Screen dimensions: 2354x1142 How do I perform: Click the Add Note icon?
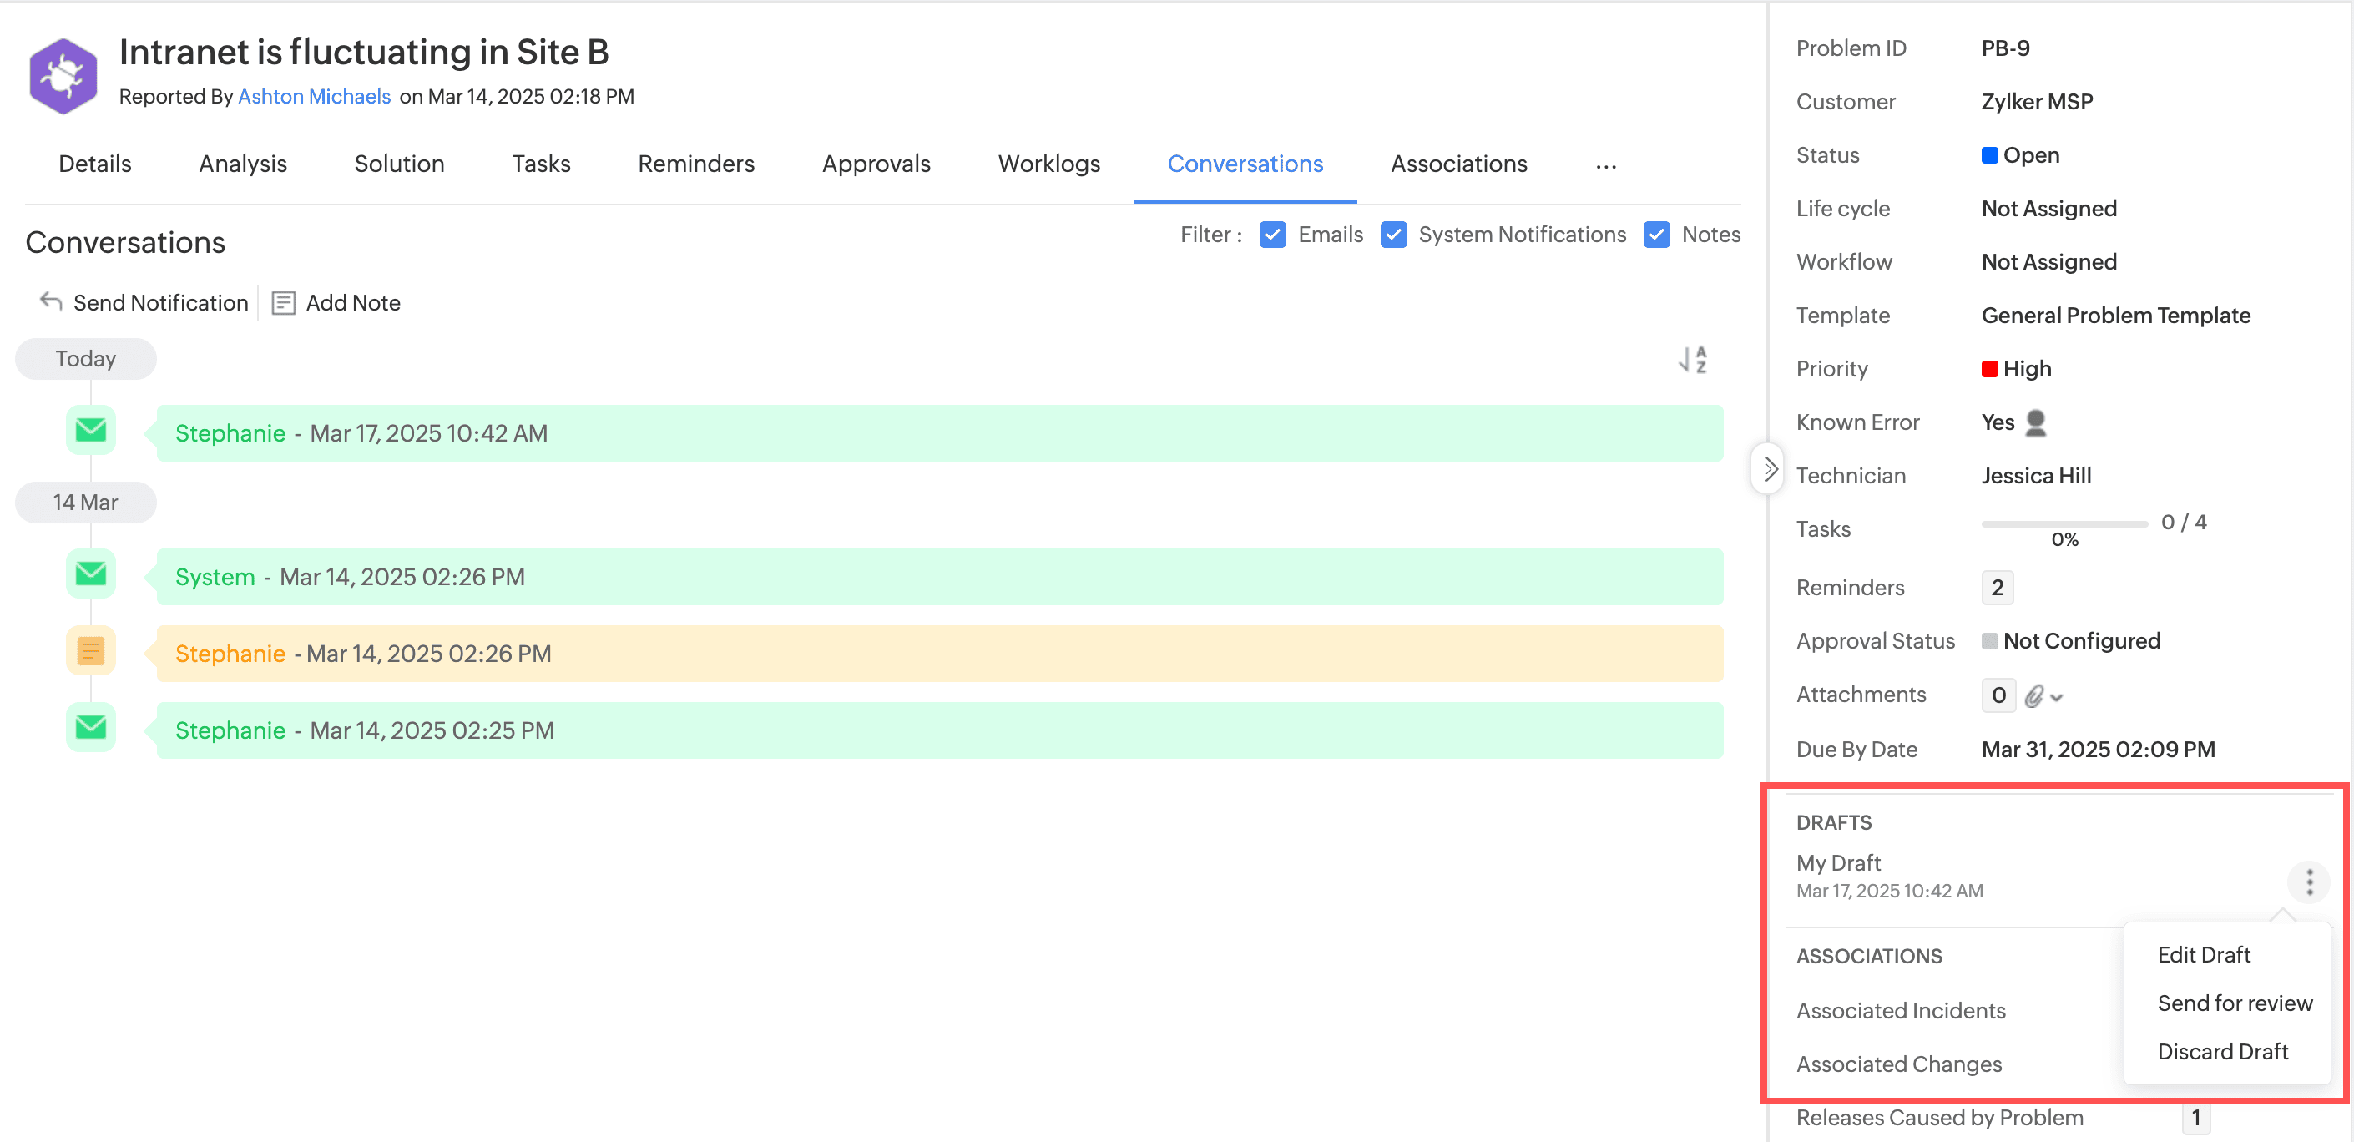283,302
